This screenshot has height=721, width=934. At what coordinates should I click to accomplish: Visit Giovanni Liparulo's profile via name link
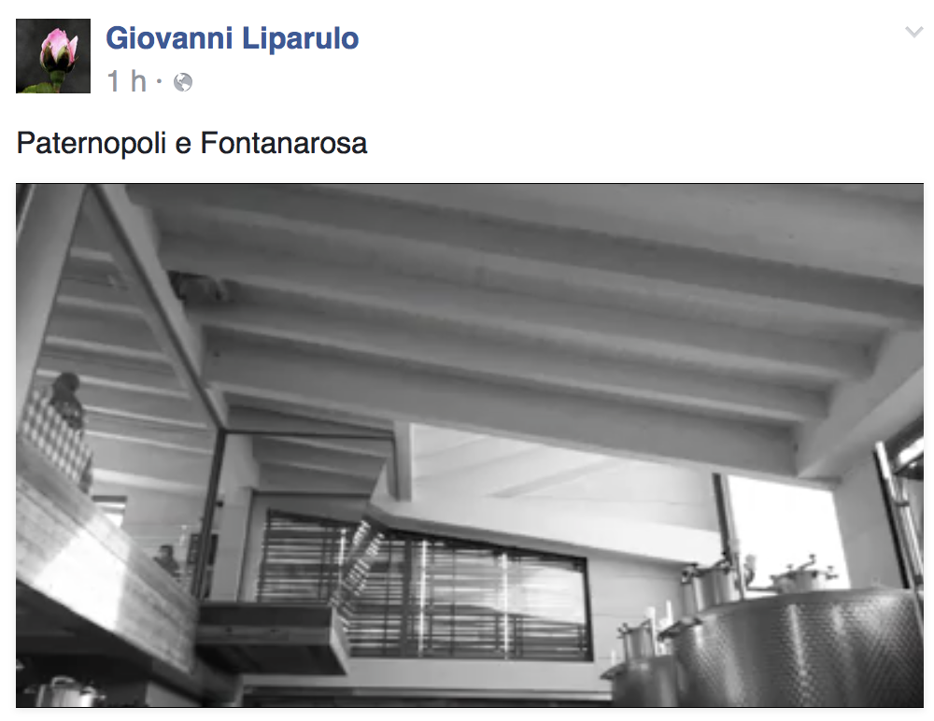(x=233, y=38)
